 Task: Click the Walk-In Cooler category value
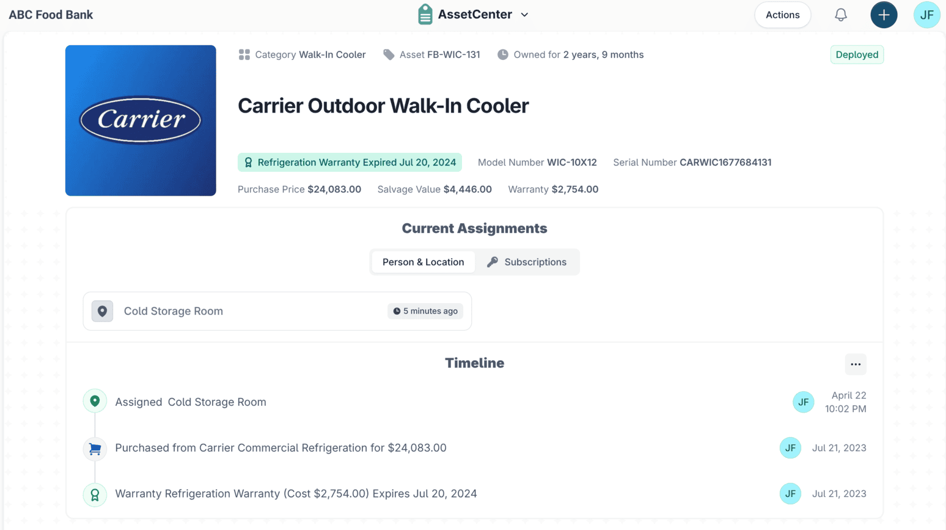(x=332, y=54)
